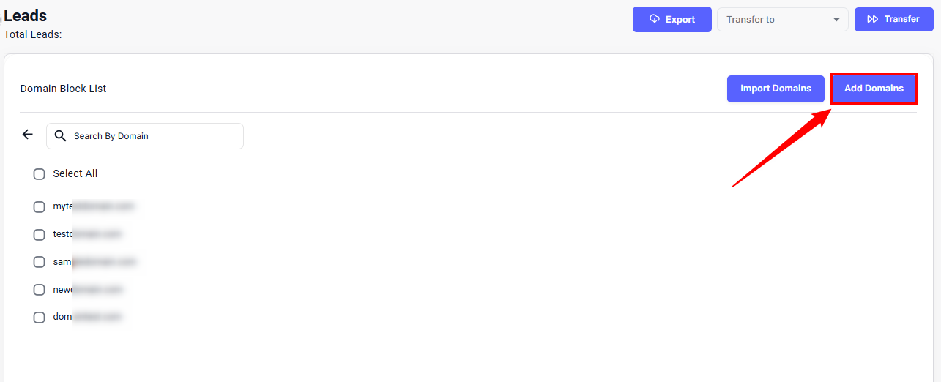The image size is (941, 382).
Task: Click the 'Select All' label text
Action: point(75,174)
